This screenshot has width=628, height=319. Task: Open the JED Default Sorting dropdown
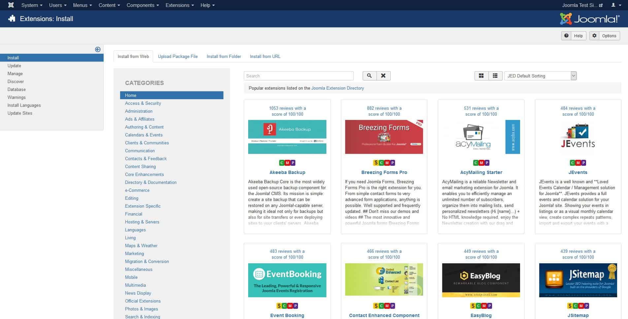pos(540,76)
